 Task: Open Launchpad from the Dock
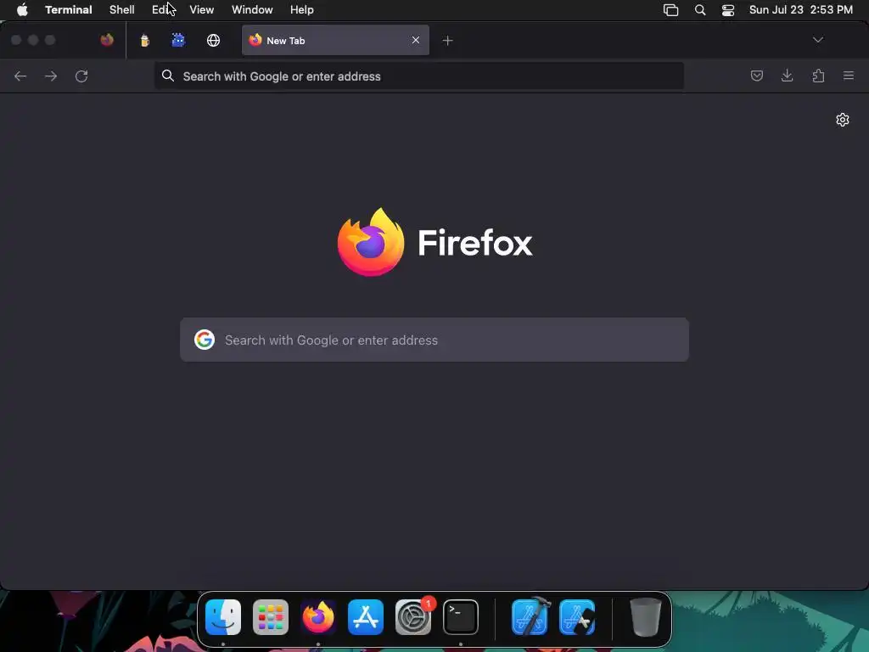point(271,617)
